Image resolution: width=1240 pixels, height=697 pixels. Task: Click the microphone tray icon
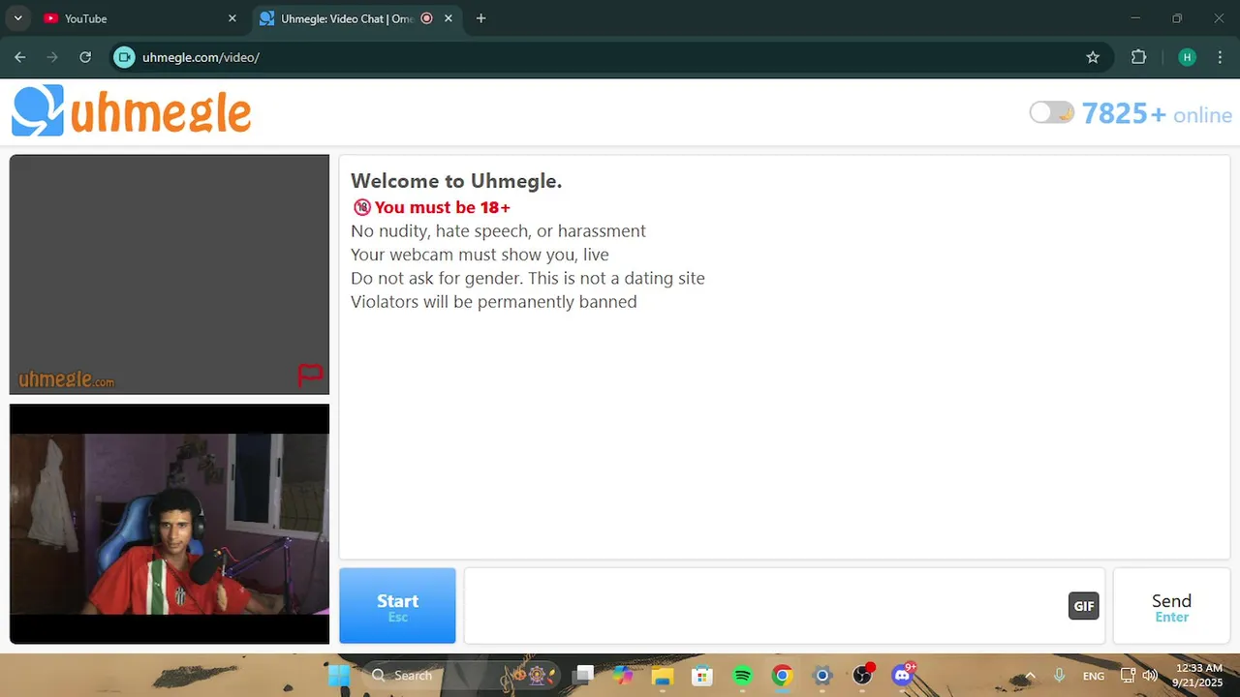tap(1059, 675)
